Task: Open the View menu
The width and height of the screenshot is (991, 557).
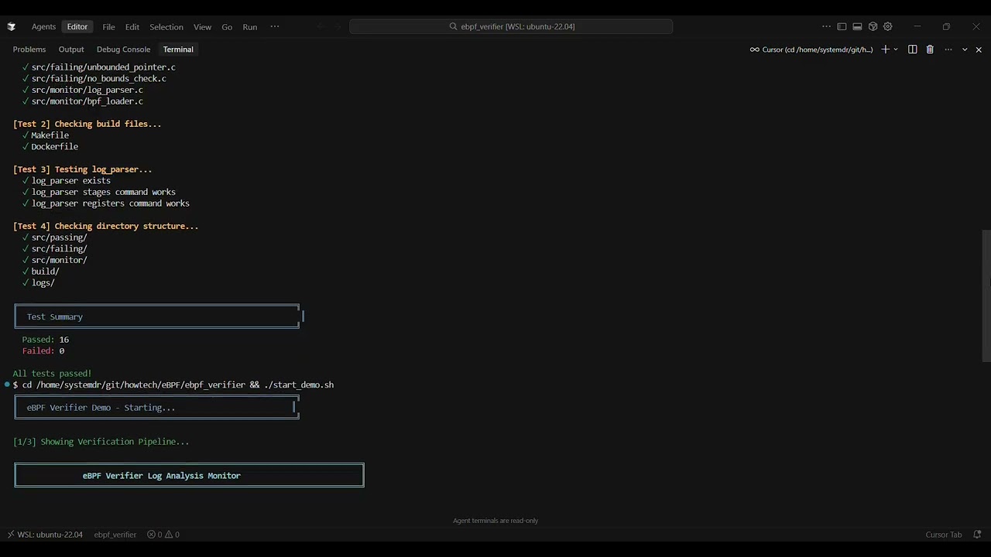Action: point(202,26)
